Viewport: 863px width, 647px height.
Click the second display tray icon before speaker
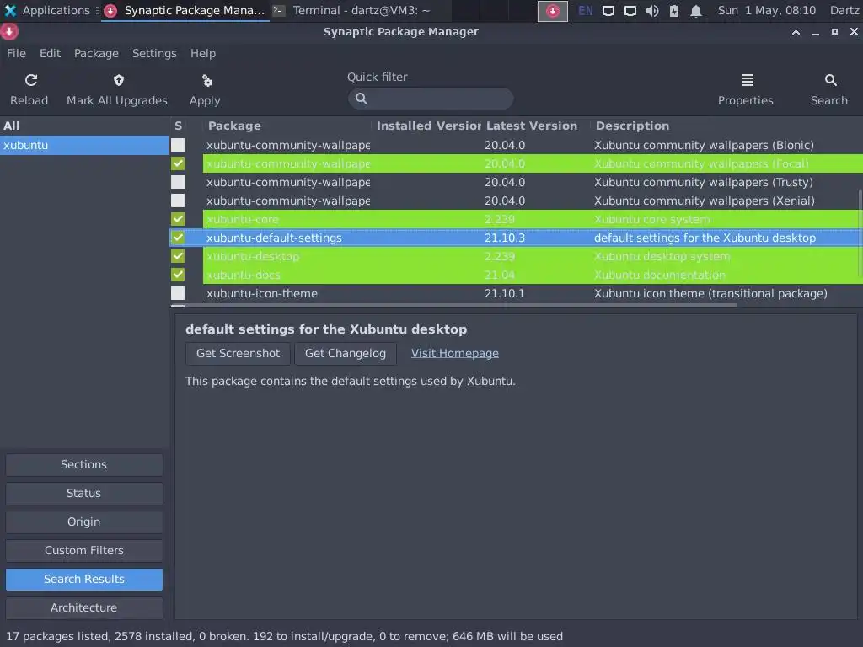[x=630, y=10]
